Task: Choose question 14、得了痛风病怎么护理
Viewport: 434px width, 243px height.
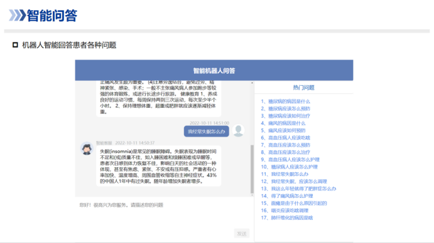Action: click(287, 196)
